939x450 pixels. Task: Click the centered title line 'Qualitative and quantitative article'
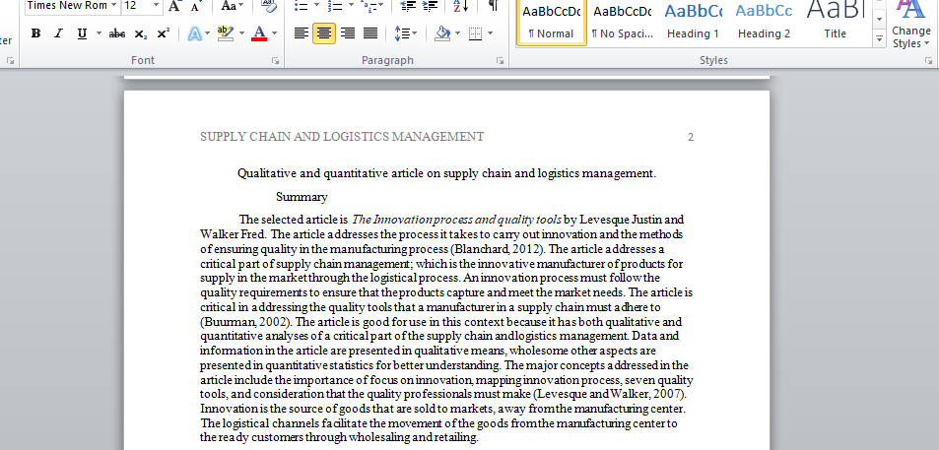[x=446, y=173]
